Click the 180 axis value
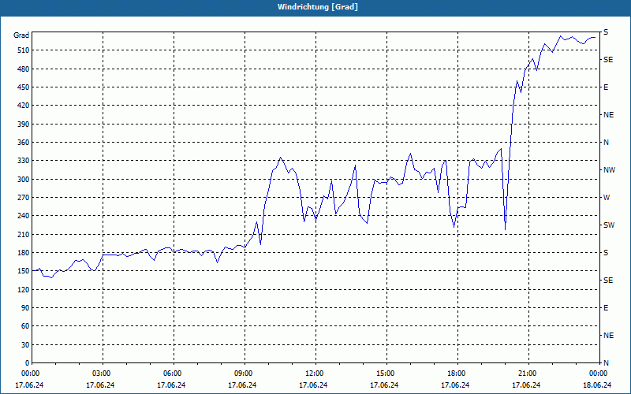This screenshot has height=394, width=631. (23, 253)
